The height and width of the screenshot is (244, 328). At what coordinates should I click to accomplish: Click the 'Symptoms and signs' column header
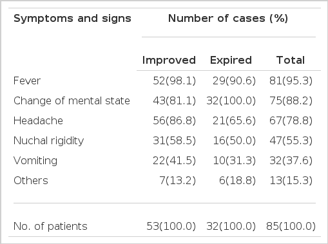pyautogui.click(x=72, y=19)
